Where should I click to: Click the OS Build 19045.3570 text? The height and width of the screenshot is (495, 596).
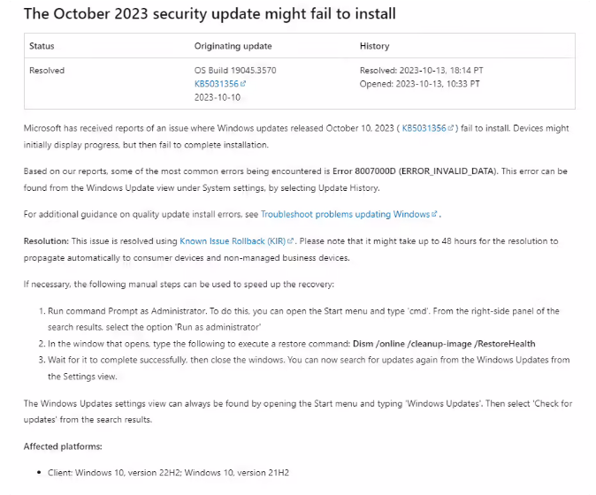coord(235,71)
